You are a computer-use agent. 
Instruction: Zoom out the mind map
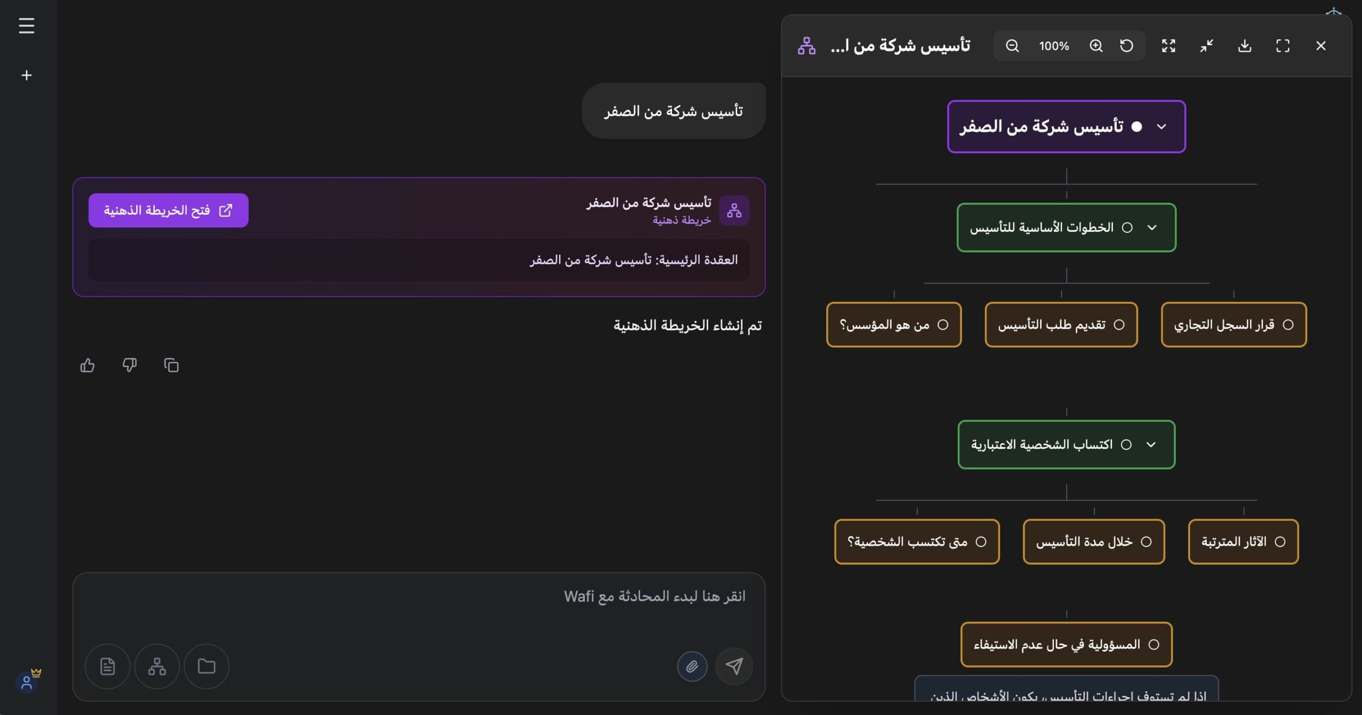tap(1012, 46)
